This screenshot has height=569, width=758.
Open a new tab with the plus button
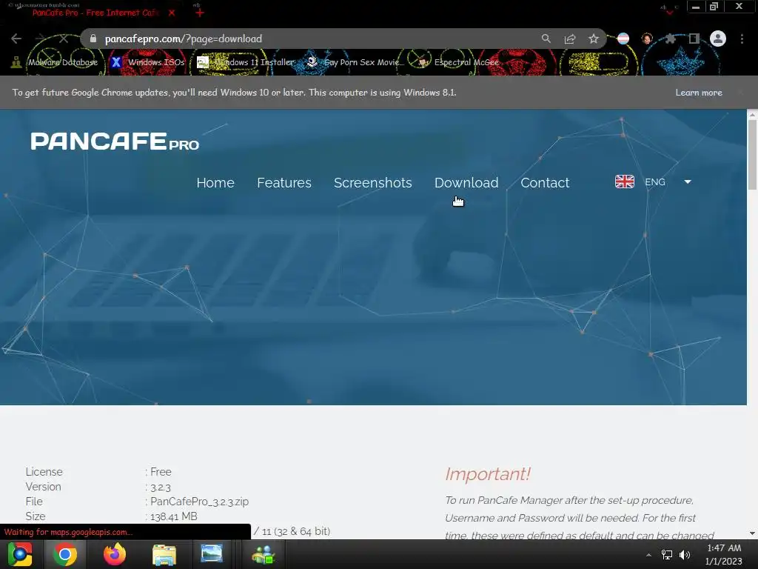point(200,13)
